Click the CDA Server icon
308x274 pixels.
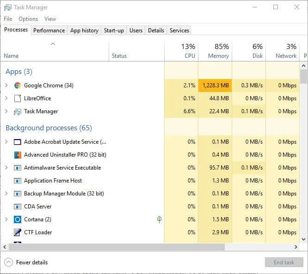(18, 207)
